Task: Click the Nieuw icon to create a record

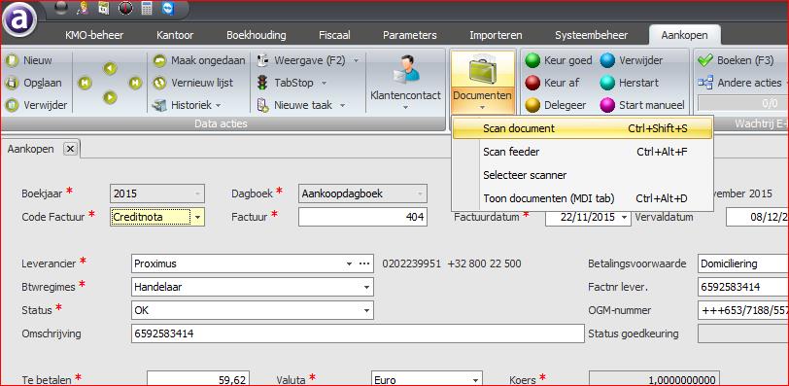Action: tap(11, 60)
